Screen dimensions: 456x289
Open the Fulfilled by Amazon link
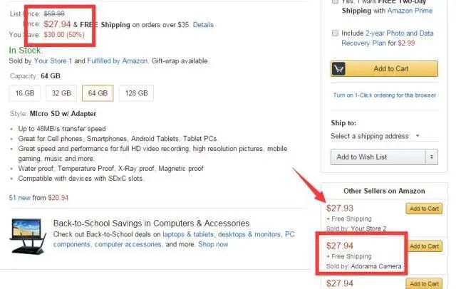click(x=120, y=62)
